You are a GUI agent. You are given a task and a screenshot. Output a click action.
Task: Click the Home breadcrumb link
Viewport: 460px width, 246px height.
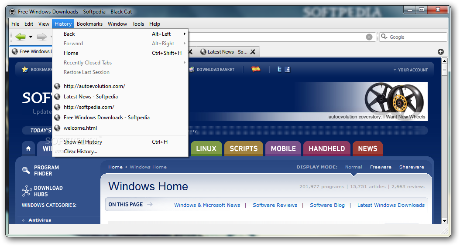(x=115, y=167)
